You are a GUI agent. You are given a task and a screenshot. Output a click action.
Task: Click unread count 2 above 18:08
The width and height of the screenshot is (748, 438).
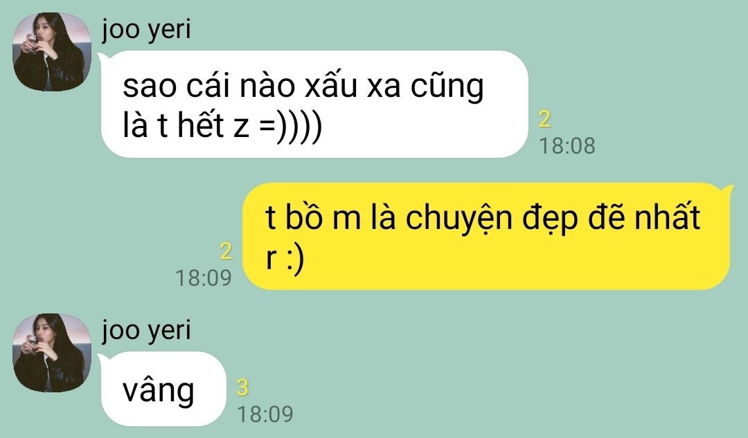pos(545,119)
